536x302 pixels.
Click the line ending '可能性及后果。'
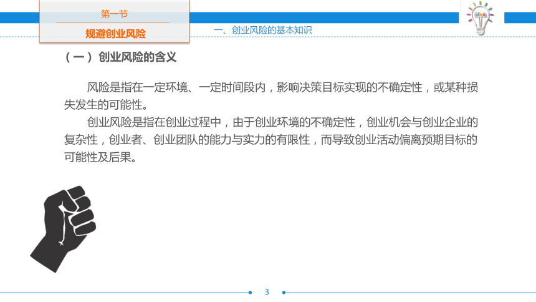(100, 157)
